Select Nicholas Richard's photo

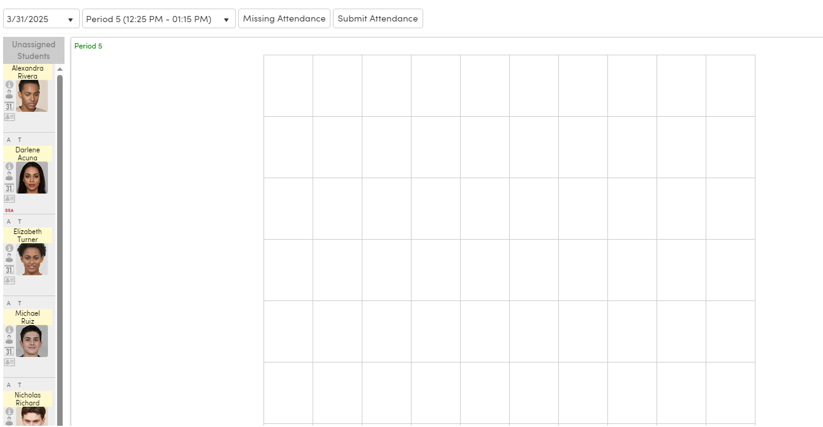click(32, 416)
